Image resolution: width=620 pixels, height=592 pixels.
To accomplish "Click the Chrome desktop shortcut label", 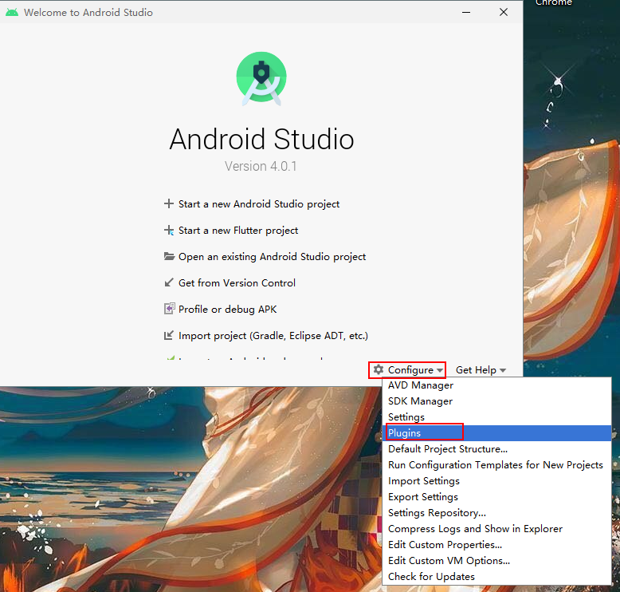I will (554, 2).
